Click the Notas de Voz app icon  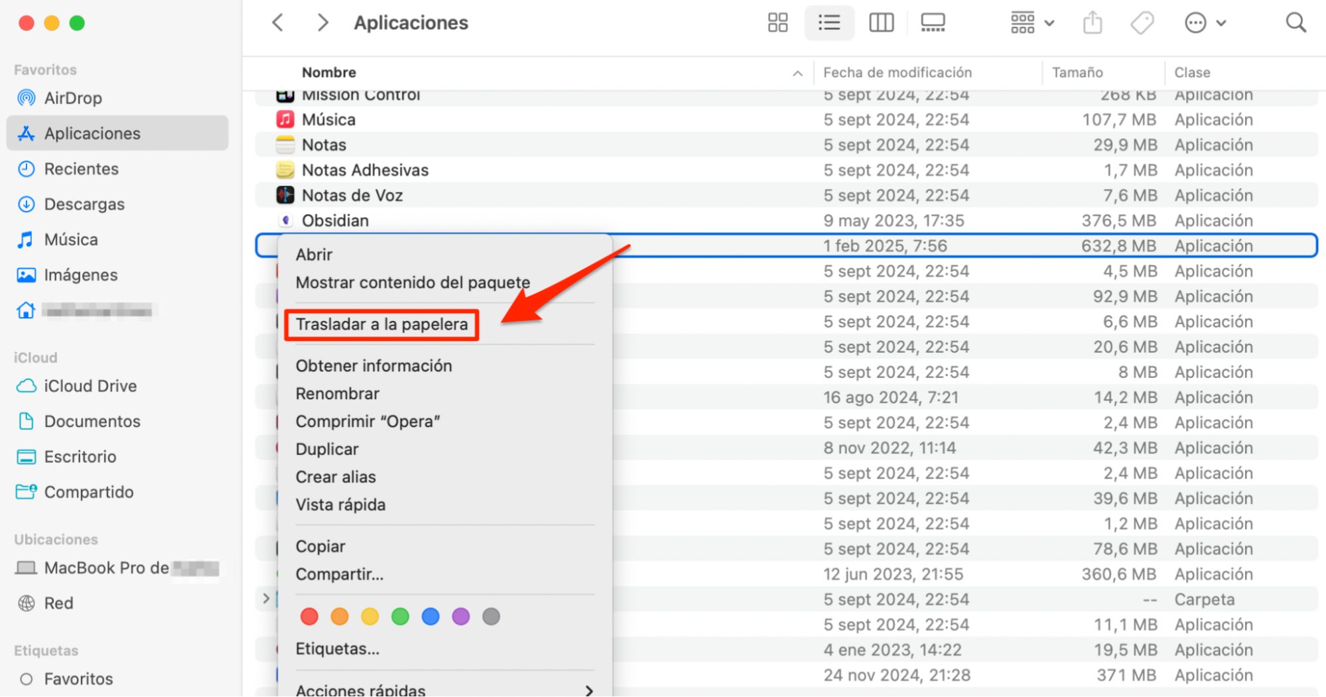click(285, 195)
